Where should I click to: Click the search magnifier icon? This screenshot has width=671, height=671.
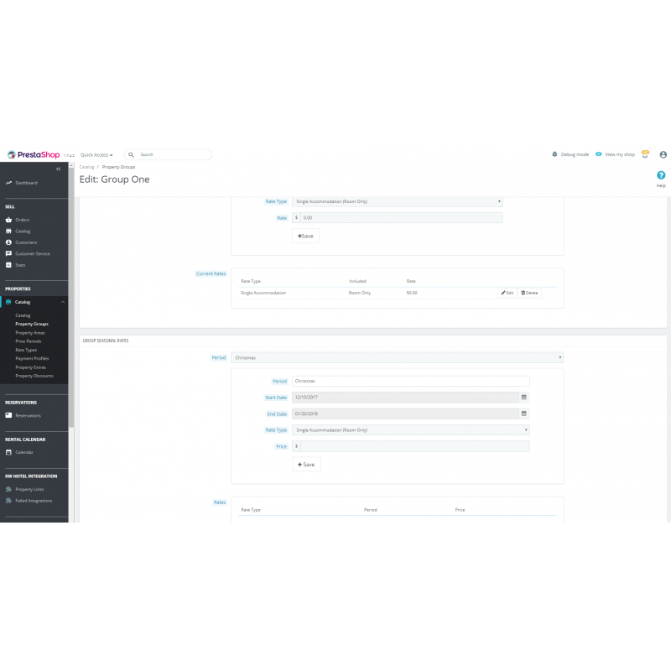pyautogui.click(x=132, y=155)
